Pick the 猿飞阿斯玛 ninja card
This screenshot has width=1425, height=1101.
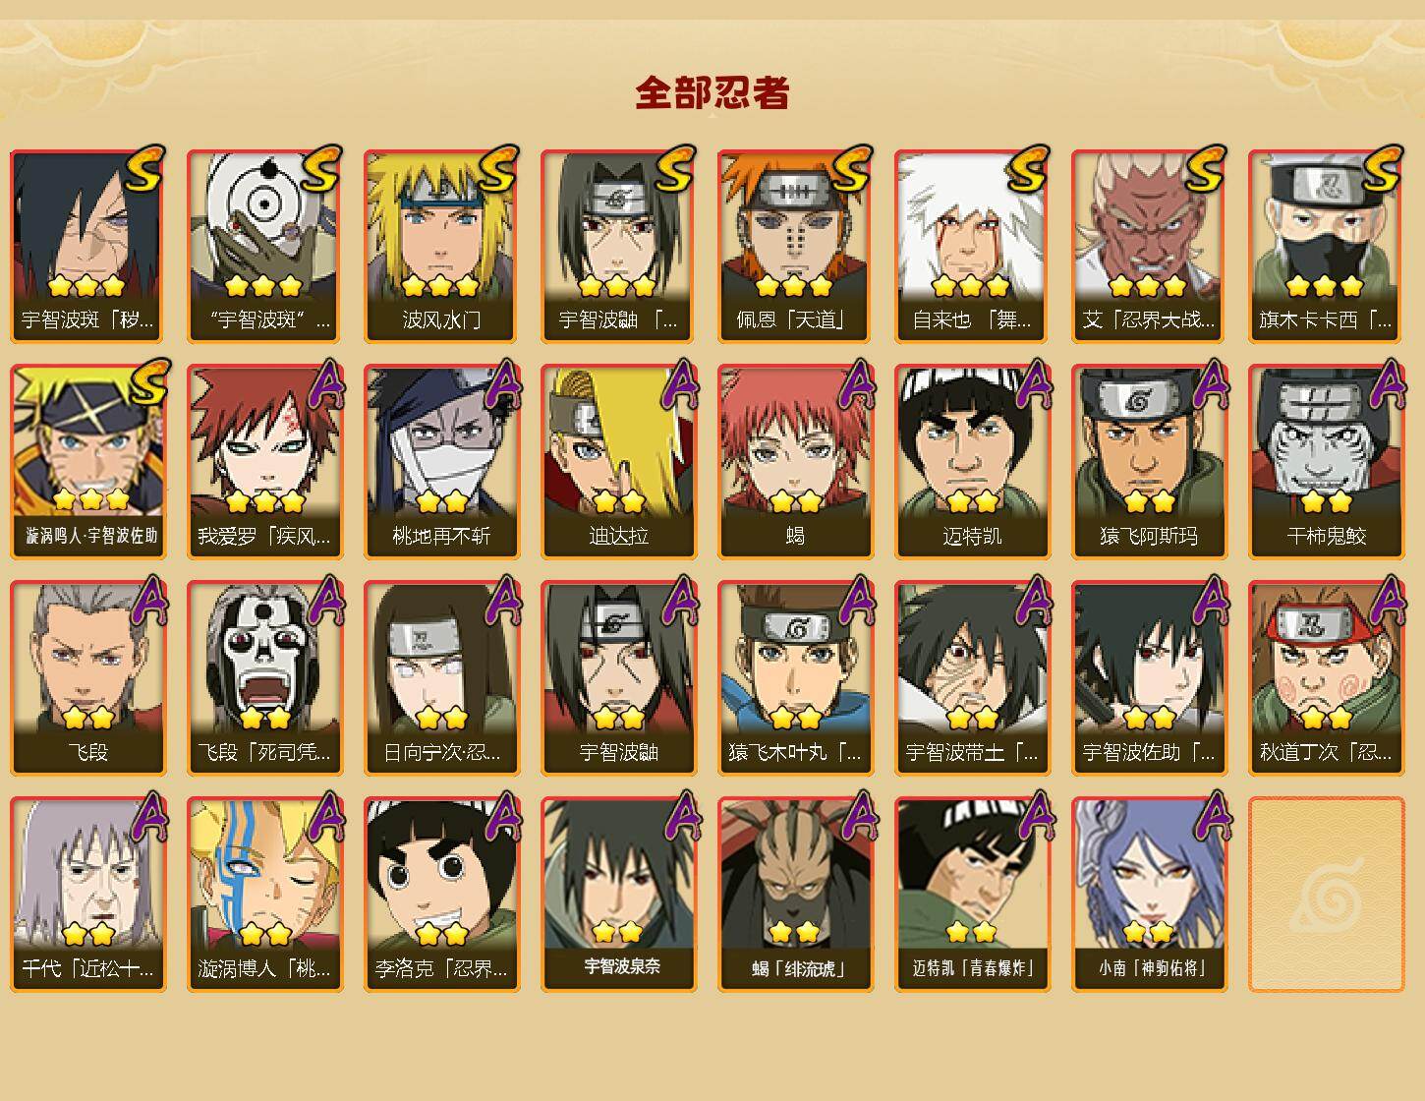pos(1149,462)
